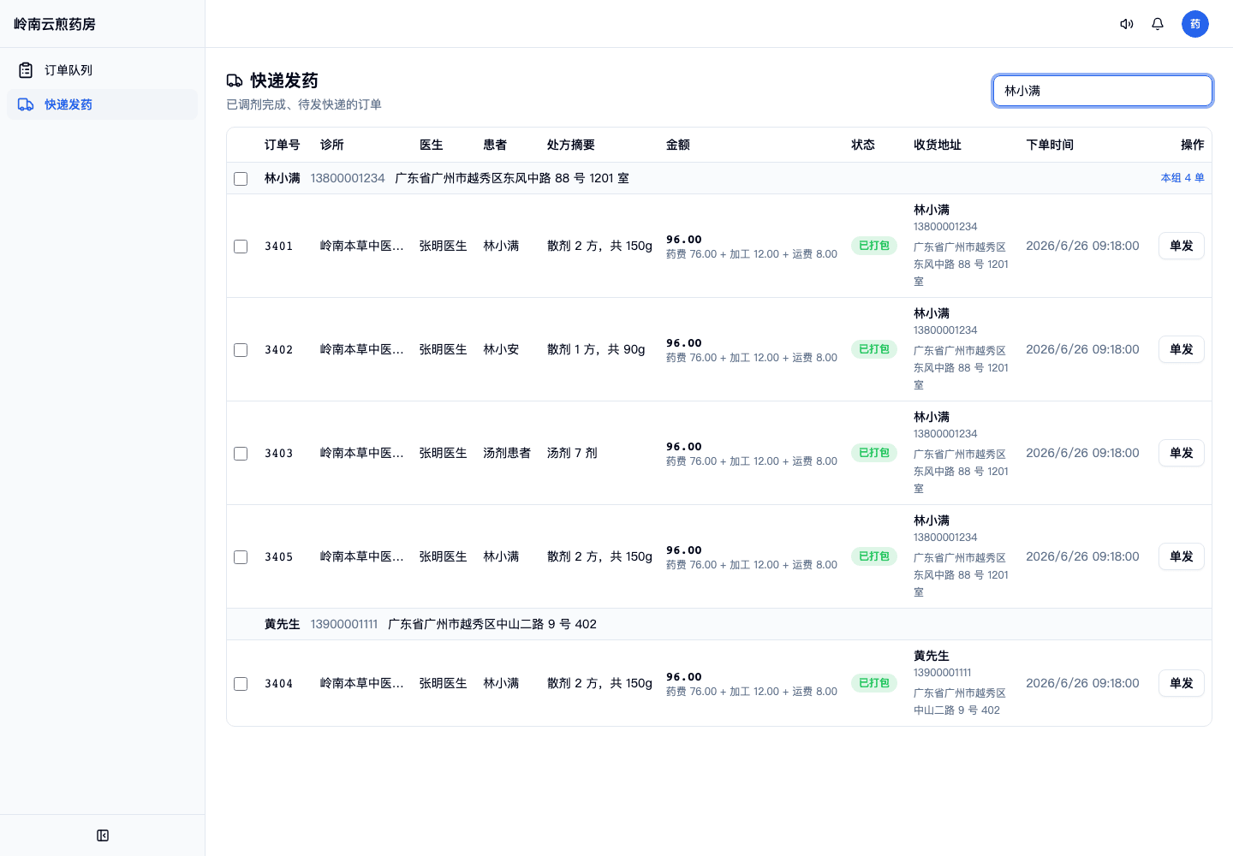Click the 下单时间 column header

pyautogui.click(x=1050, y=145)
